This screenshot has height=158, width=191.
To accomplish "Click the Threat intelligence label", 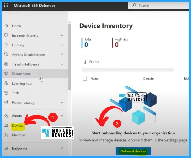I will point(26,64).
